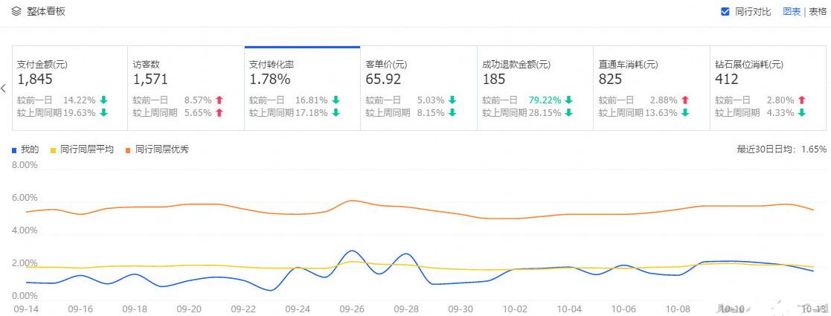Click the left arrow to scroll metrics
831x316 pixels.
(4, 88)
